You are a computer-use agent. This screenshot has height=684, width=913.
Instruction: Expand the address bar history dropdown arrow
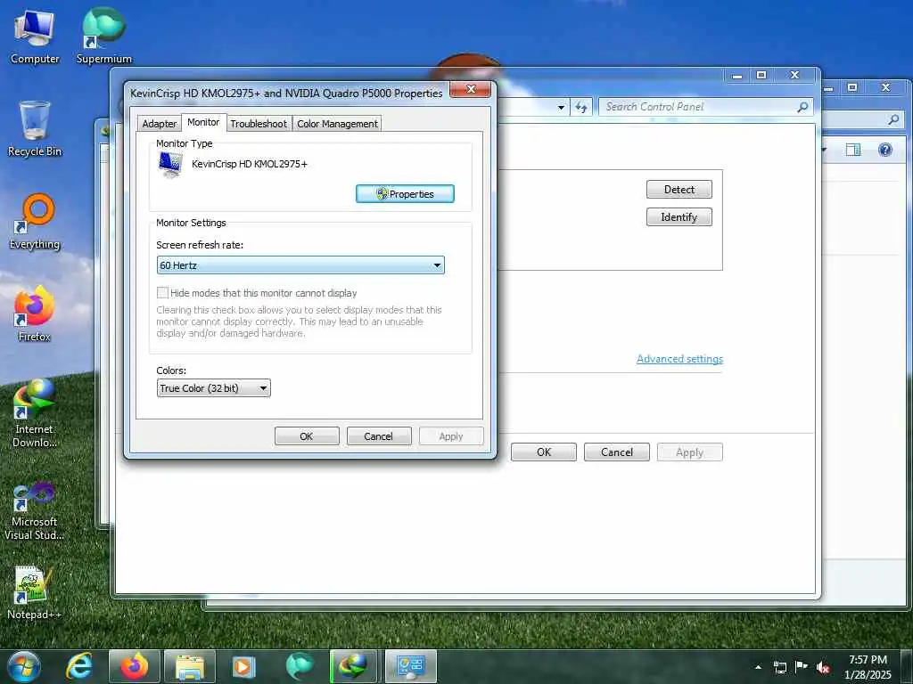tap(561, 107)
